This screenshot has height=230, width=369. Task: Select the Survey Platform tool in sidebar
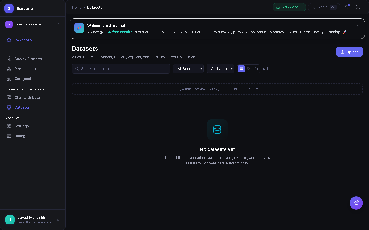click(x=28, y=59)
